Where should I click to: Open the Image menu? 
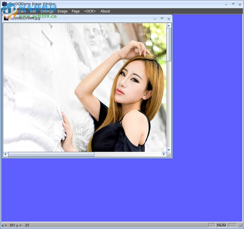coord(62,11)
